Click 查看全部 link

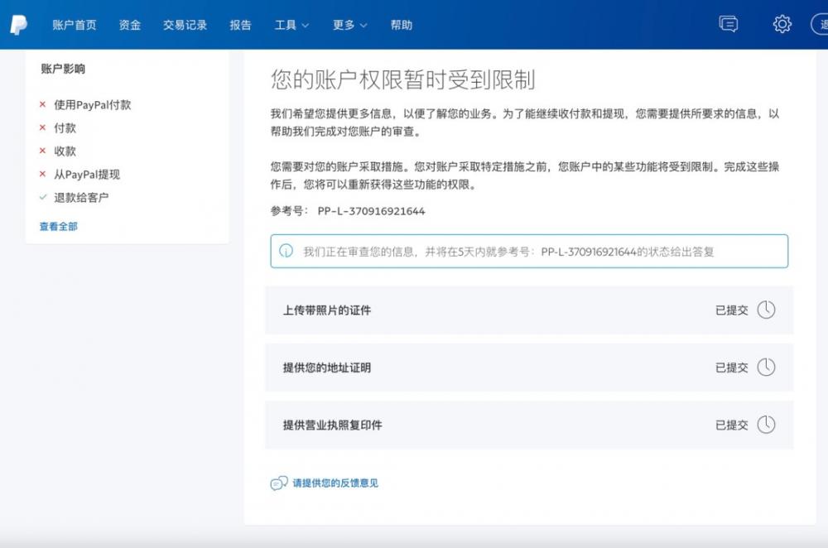coord(59,227)
